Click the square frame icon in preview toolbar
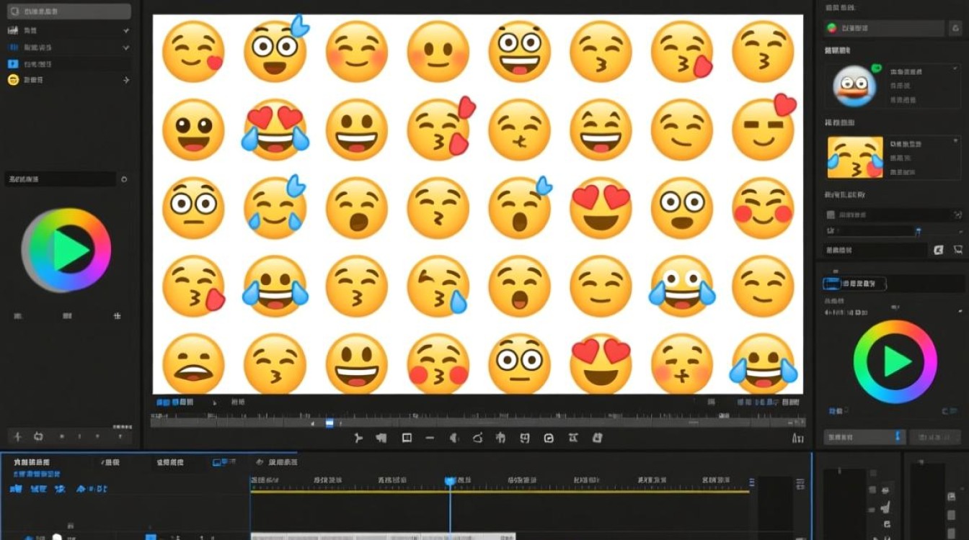 pos(407,438)
